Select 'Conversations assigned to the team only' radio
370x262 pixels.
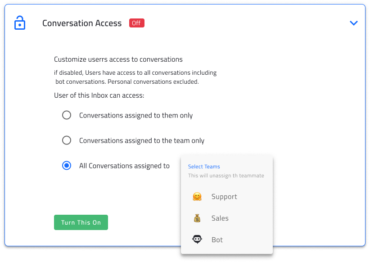tap(67, 140)
